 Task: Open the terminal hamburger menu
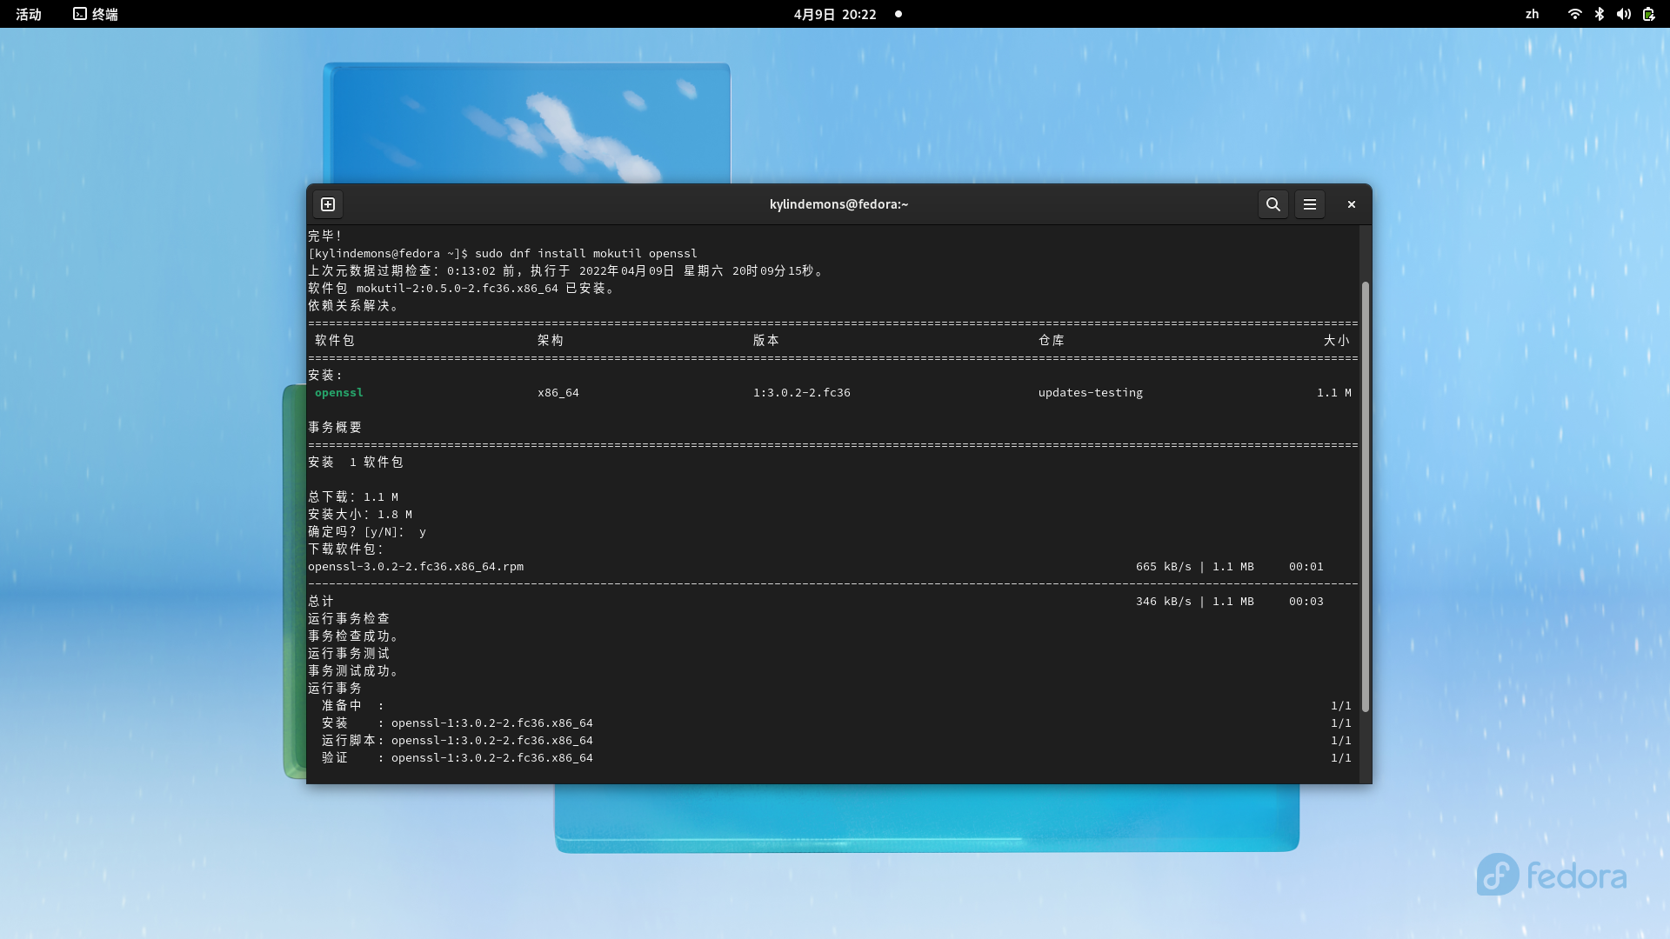tap(1309, 204)
